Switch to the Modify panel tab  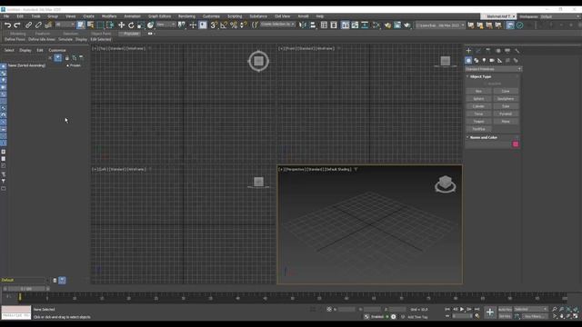(x=478, y=51)
